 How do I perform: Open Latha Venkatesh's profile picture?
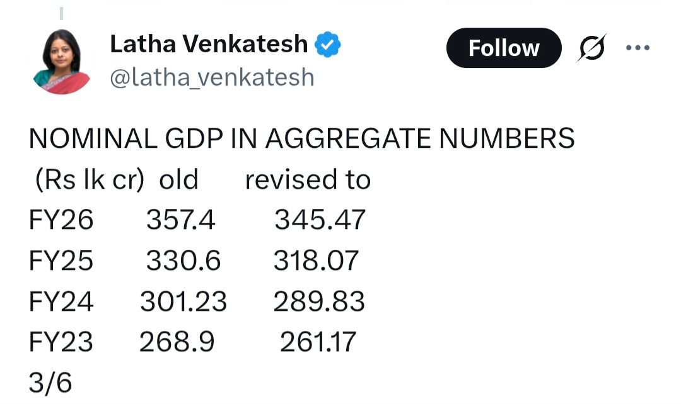62,61
